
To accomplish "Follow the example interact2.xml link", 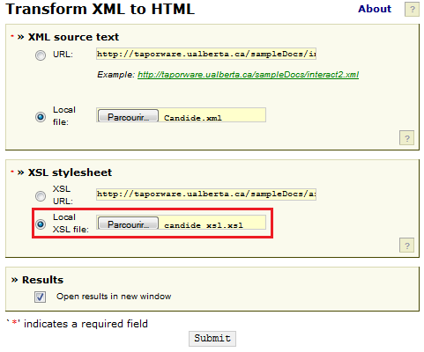I will 248,75.
